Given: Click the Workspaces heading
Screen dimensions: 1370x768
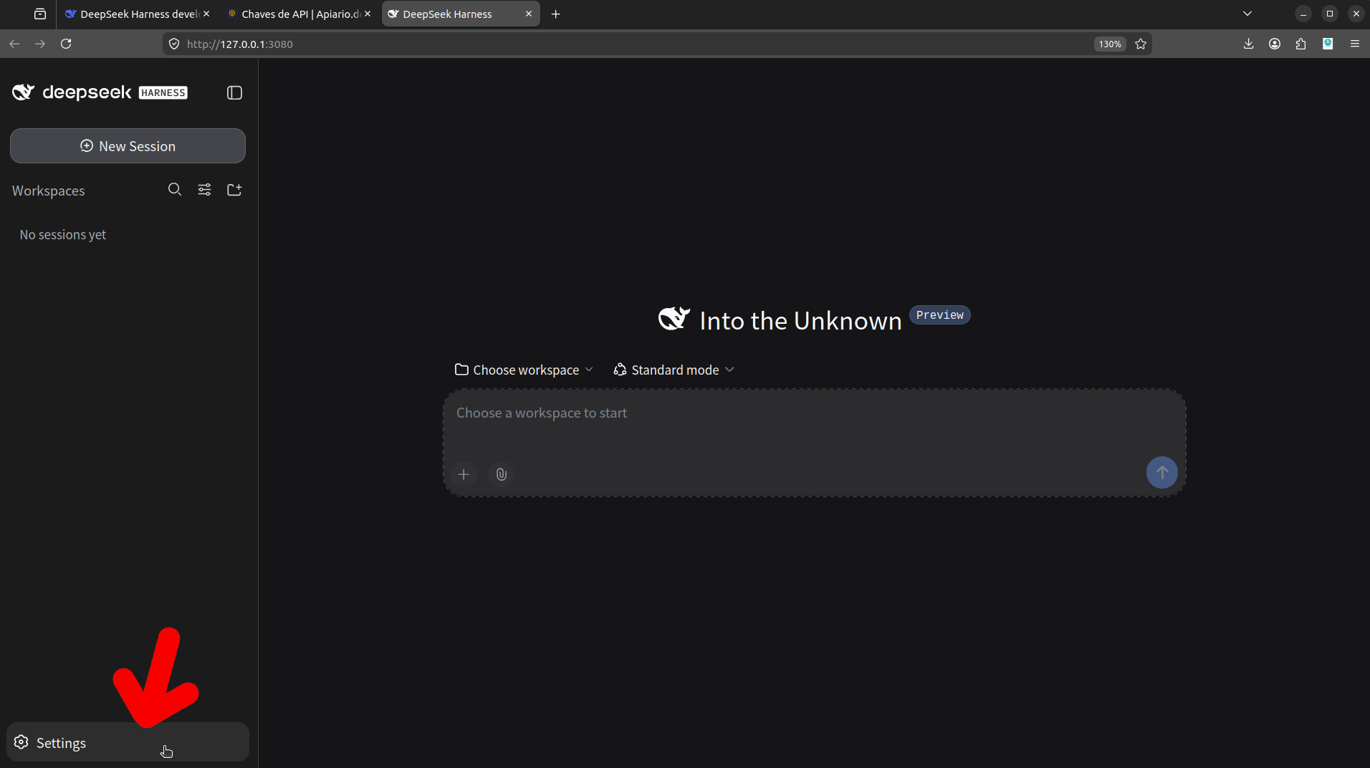Looking at the screenshot, I should tap(49, 191).
